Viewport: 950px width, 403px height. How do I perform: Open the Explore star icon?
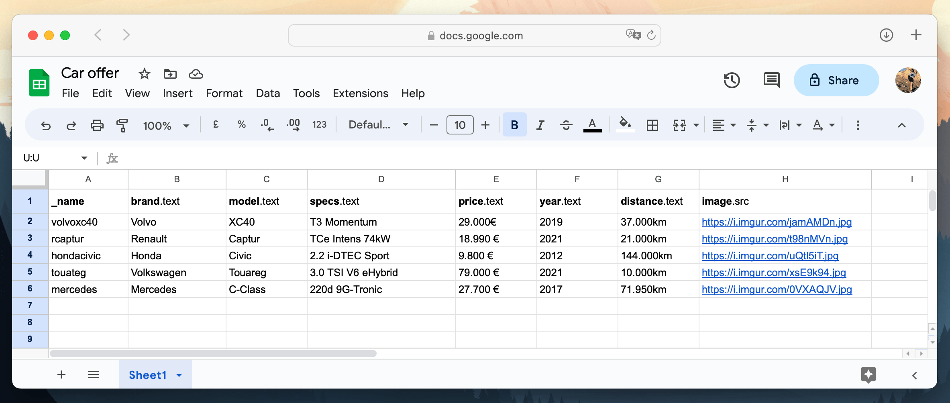pos(868,375)
